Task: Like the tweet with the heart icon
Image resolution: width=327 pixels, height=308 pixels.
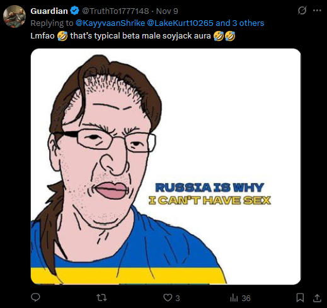Action: point(168,298)
